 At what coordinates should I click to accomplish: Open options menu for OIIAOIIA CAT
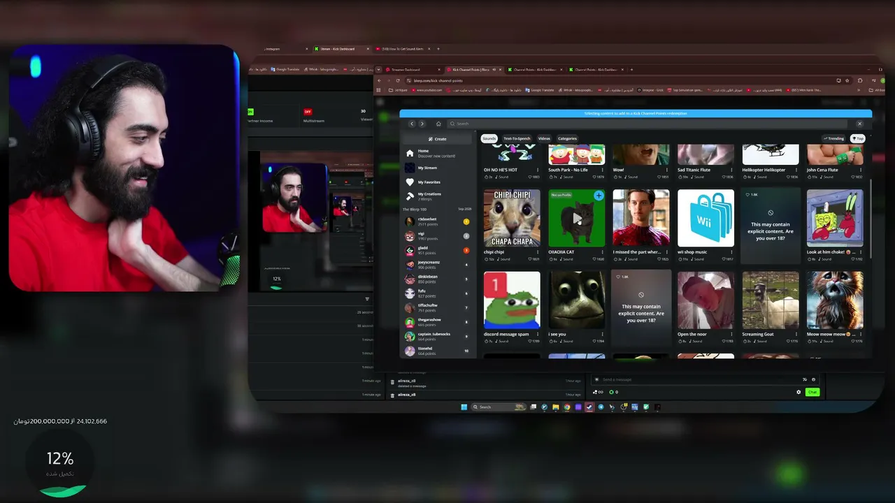coord(603,252)
